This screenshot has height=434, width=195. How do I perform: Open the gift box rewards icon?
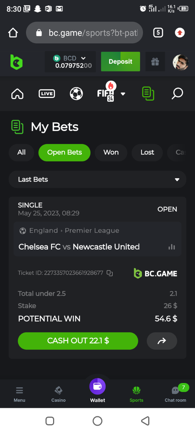[x=155, y=62]
